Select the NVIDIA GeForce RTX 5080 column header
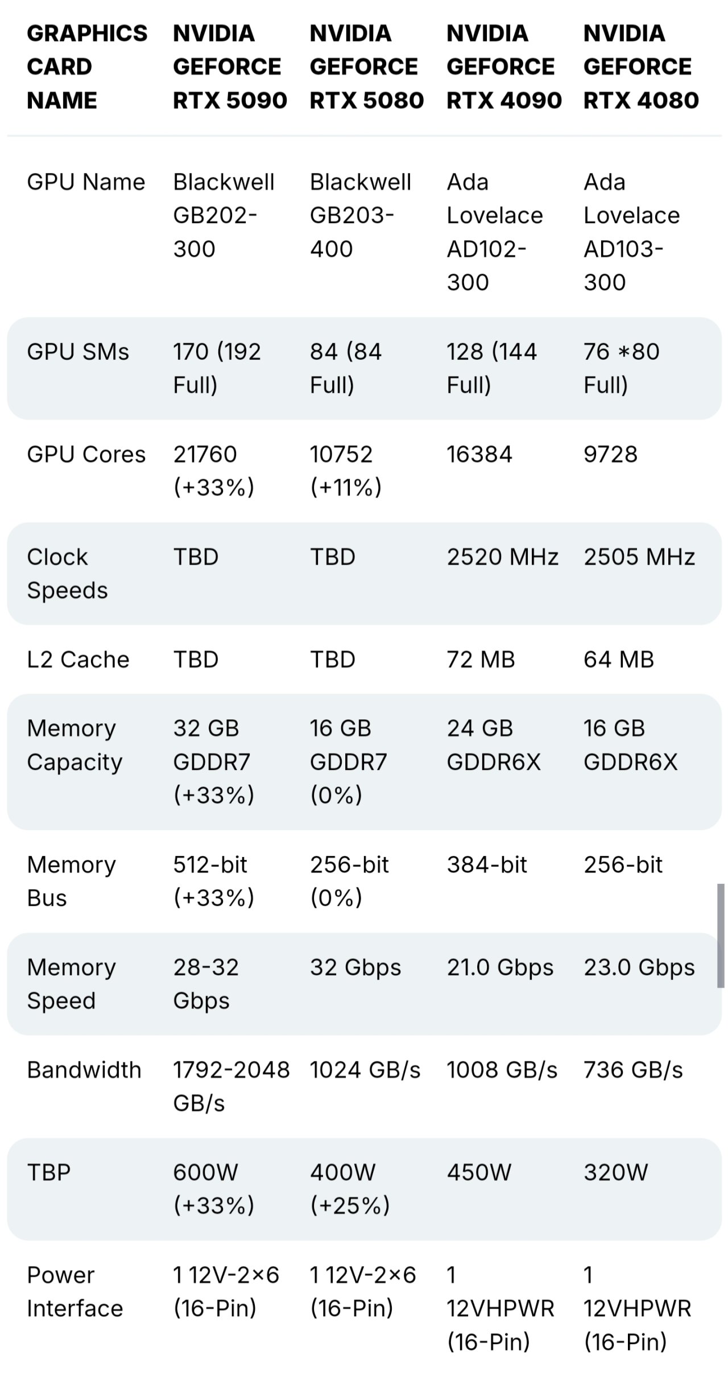This screenshot has height=1376, width=728. (366, 67)
